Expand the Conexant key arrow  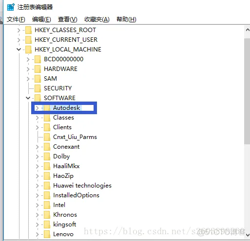[x=37, y=147]
